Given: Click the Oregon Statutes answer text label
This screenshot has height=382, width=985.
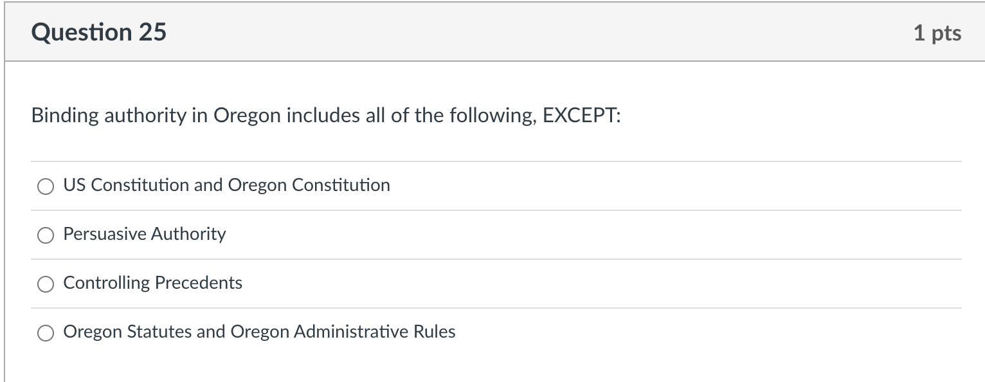Looking at the screenshot, I should click(x=259, y=332).
